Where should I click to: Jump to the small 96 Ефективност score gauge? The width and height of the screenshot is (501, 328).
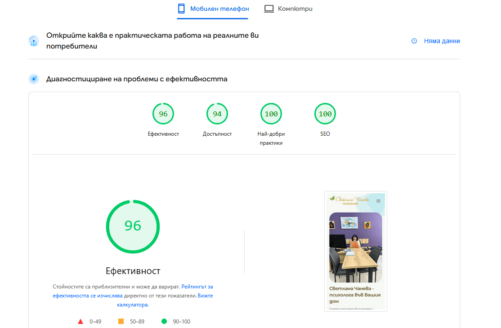[163, 114]
